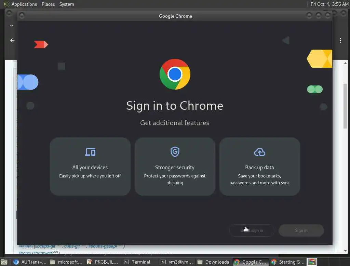
Task: Click the "libdrm" link in the background page
Action: click(x=25, y=253)
